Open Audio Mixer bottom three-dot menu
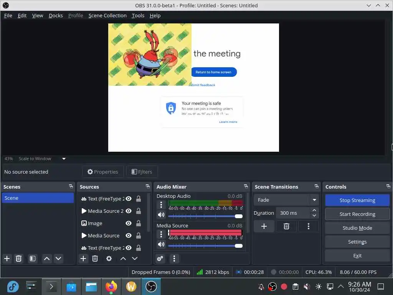Screen dimensions: 393x295 174,259
